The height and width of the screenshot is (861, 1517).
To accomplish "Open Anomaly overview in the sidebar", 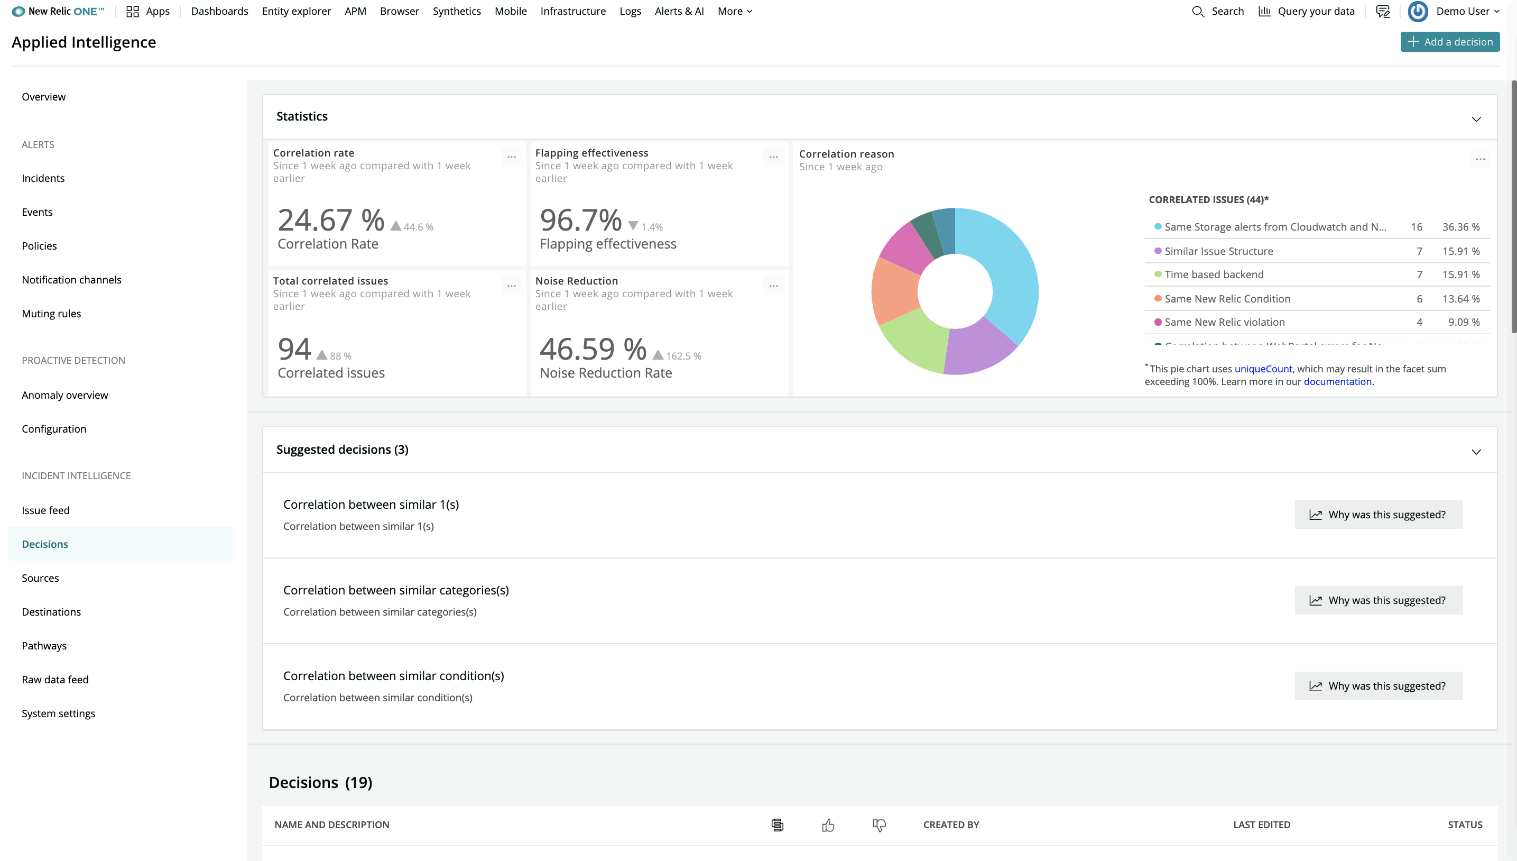I will coord(65,395).
